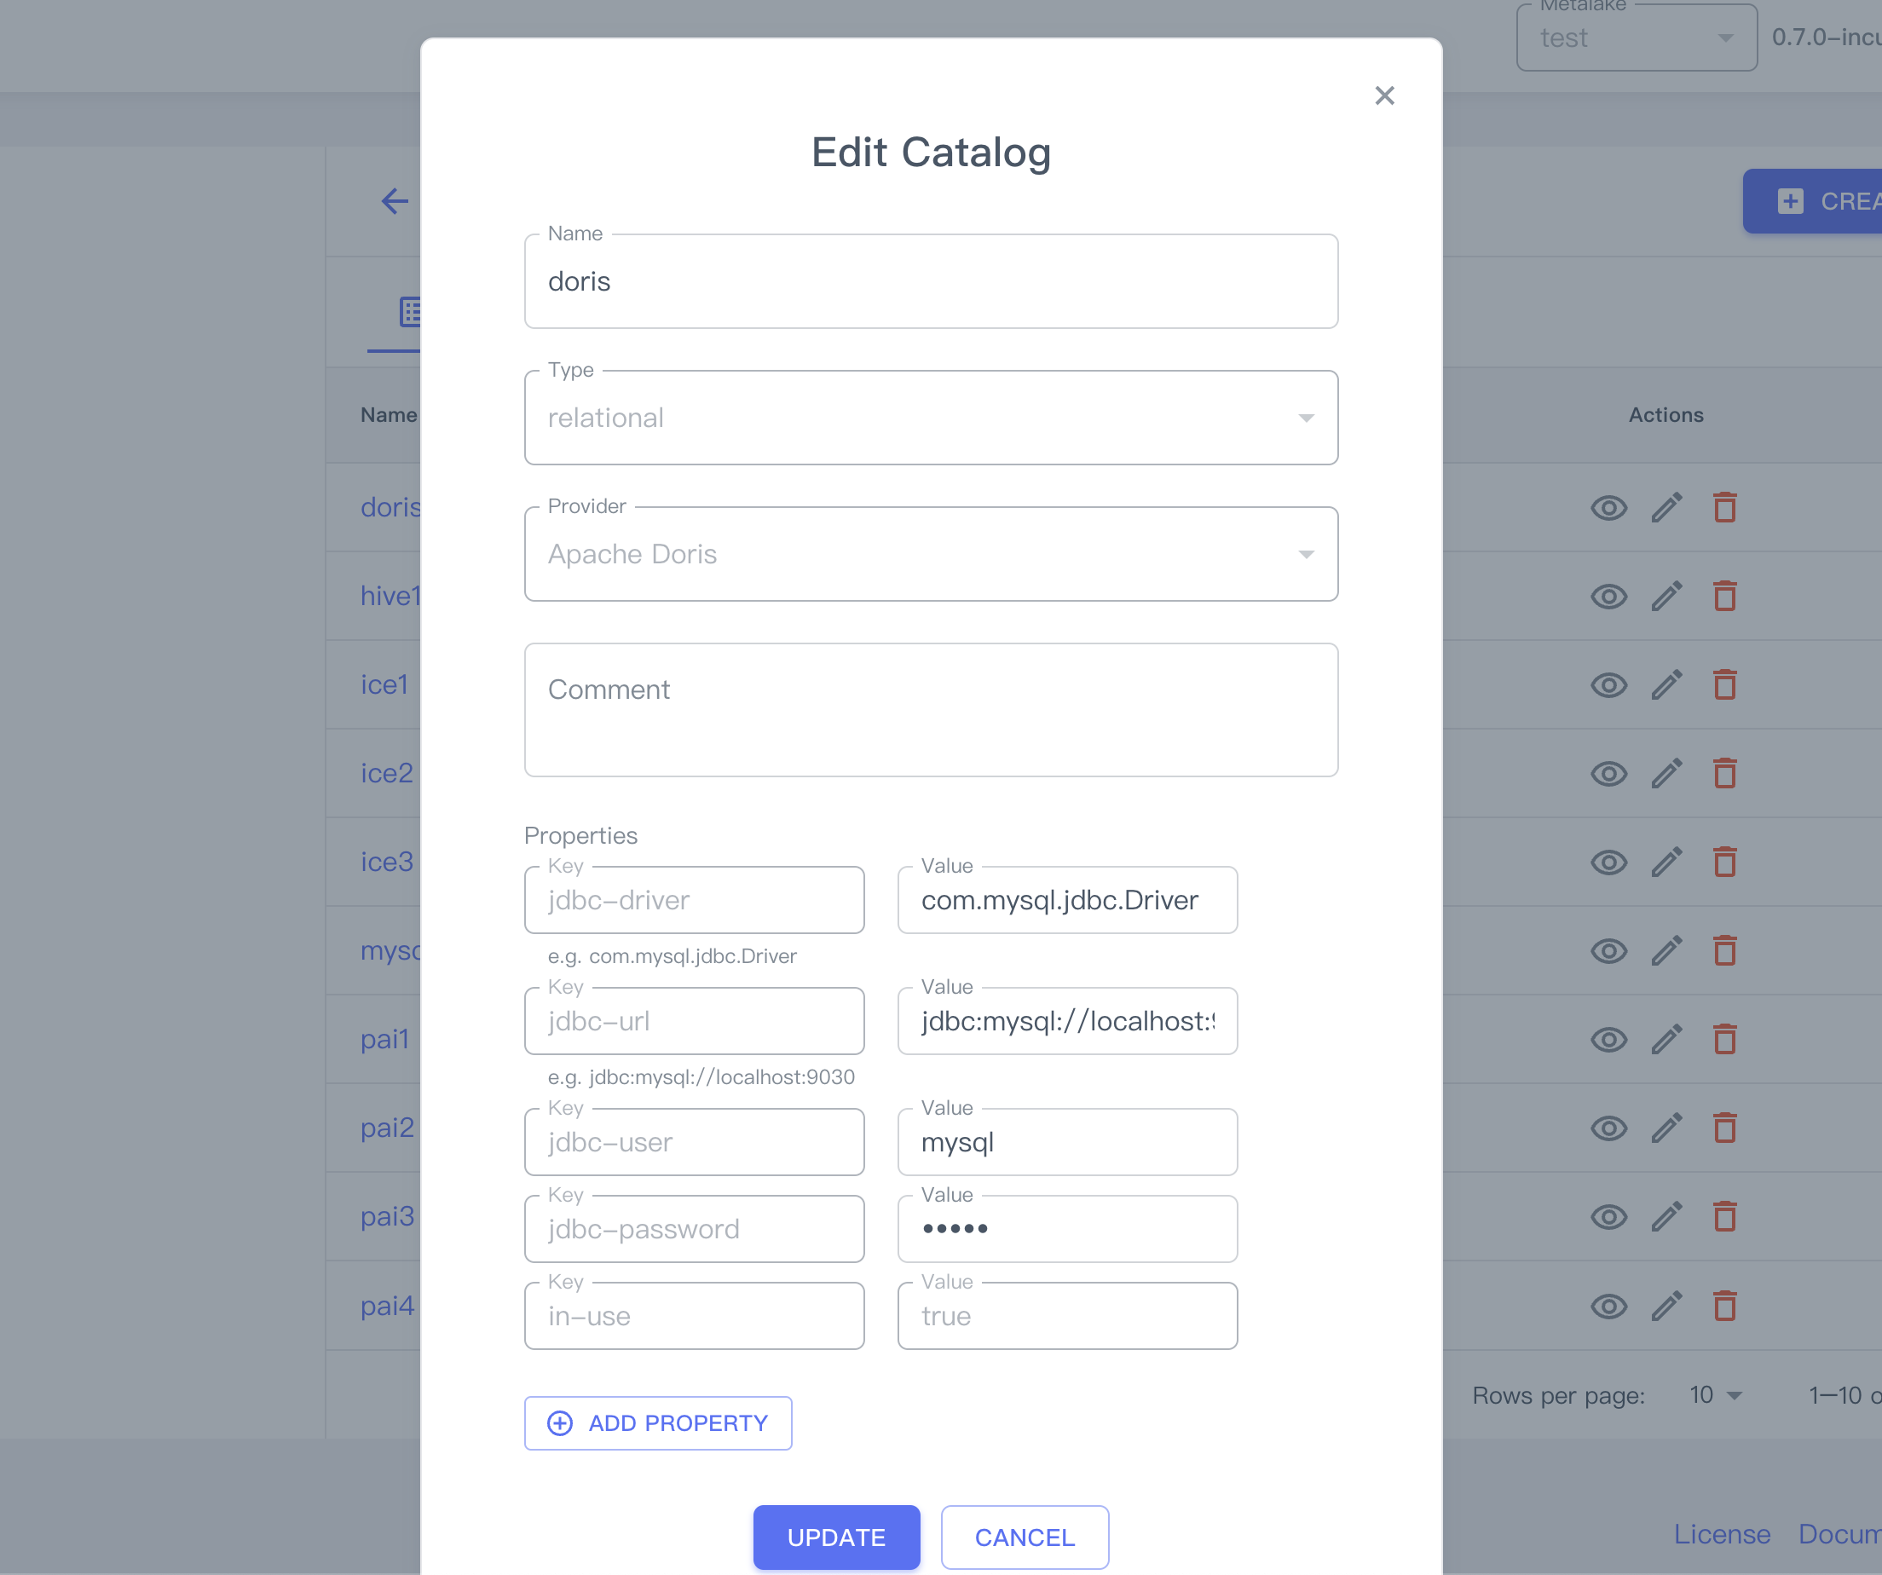Expand the Type dropdown selector

[x=932, y=418]
